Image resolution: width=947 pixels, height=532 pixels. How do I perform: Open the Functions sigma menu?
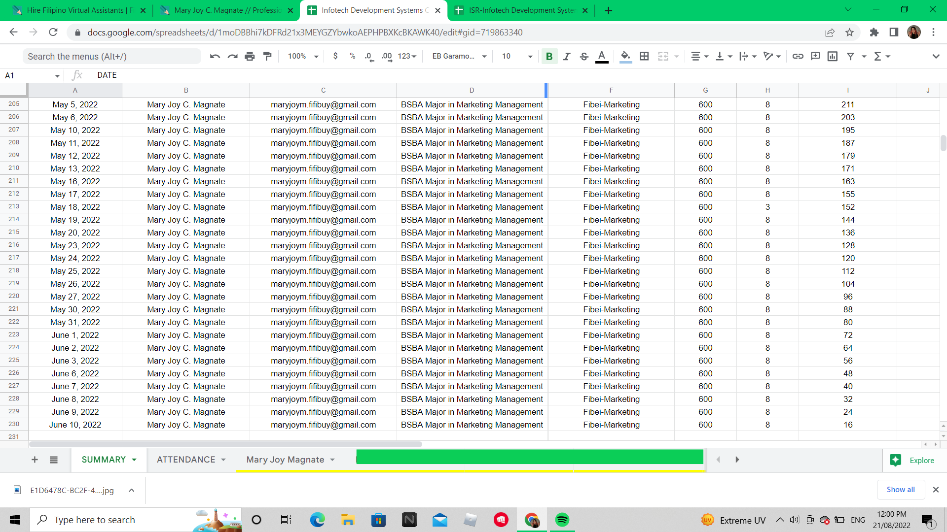(x=881, y=56)
